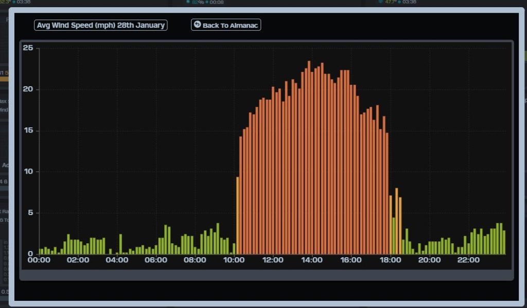
Task: Click the gray strip below the chart
Action: point(266,275)
